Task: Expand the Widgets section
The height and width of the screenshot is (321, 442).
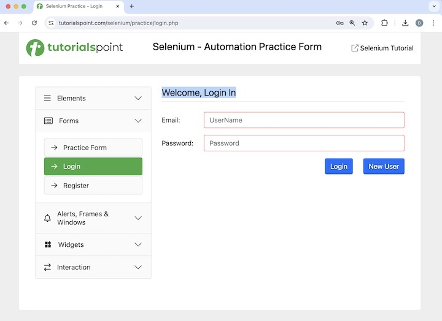Action: 93,244
